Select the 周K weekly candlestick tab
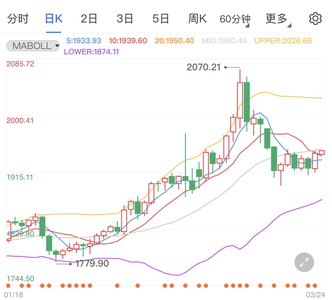Viewport: 332px width, 300px height. pos(197,19)
